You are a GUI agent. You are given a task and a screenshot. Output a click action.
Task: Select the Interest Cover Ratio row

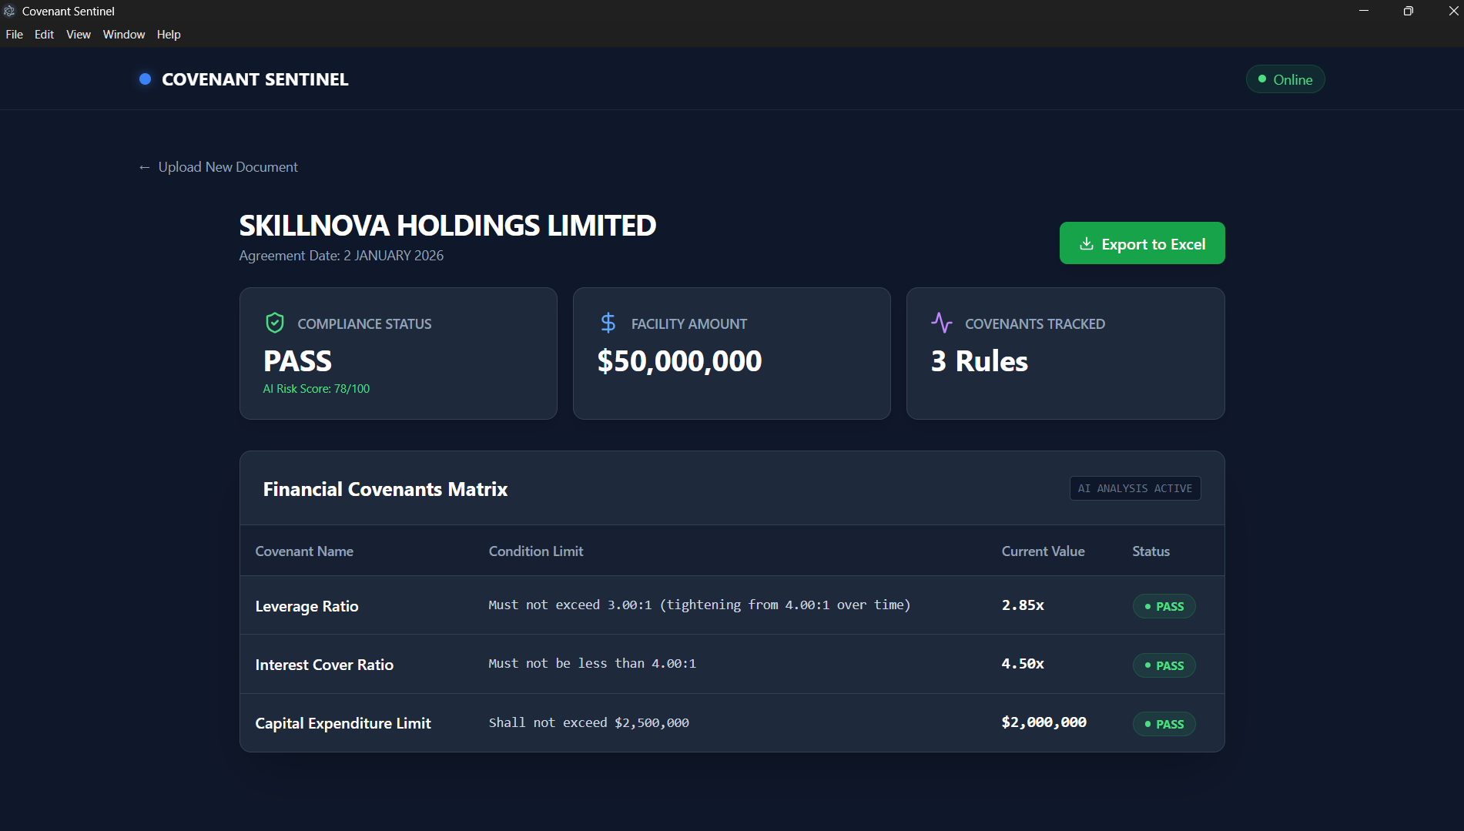click(x=732, y=664)
